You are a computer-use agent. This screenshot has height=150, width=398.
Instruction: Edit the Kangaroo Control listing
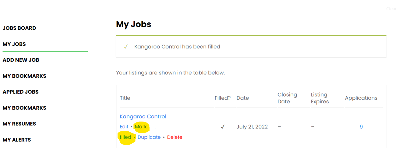coord(124,127)
